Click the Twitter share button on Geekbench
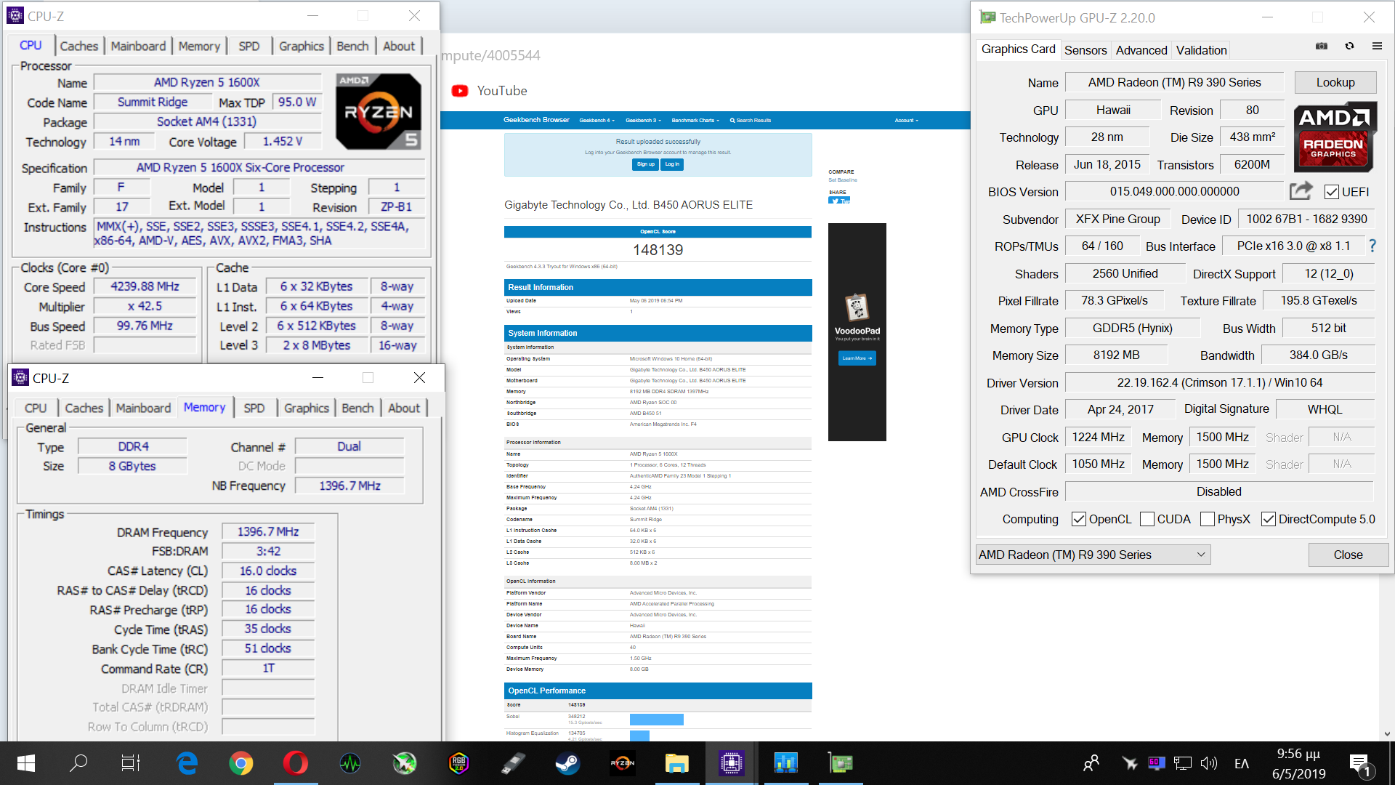 click(838, 201)
